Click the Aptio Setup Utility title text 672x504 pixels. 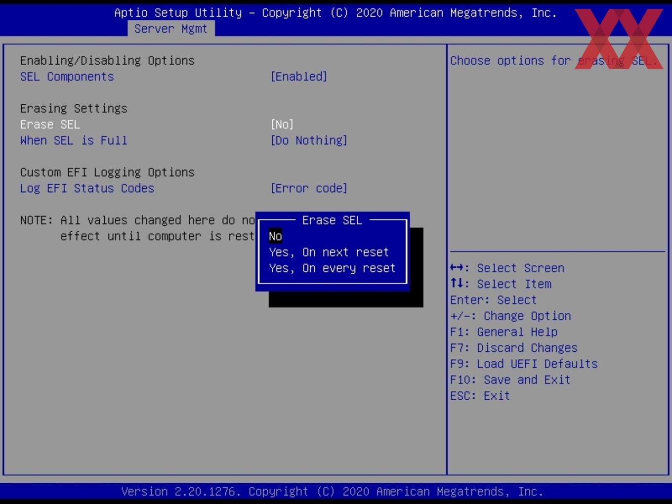coord(336,13)
